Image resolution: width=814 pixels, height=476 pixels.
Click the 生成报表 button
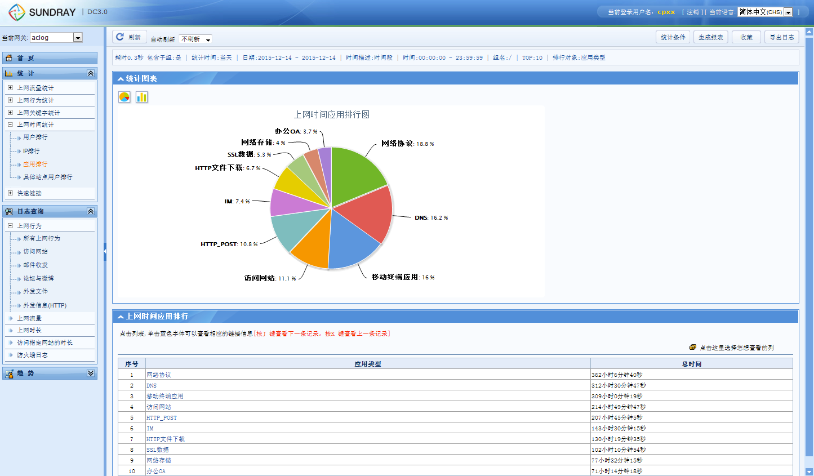(710, 37)
